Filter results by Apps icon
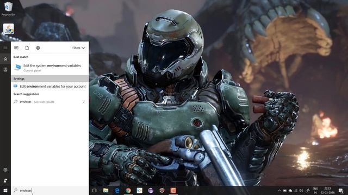This screenshot has height=195, width=348. pos(16,48)
